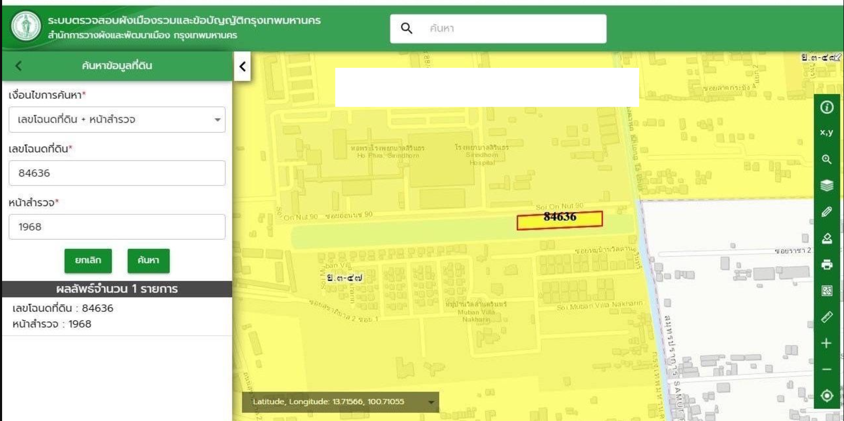Select the eraser tool in the map toolbar

point(827,238)
